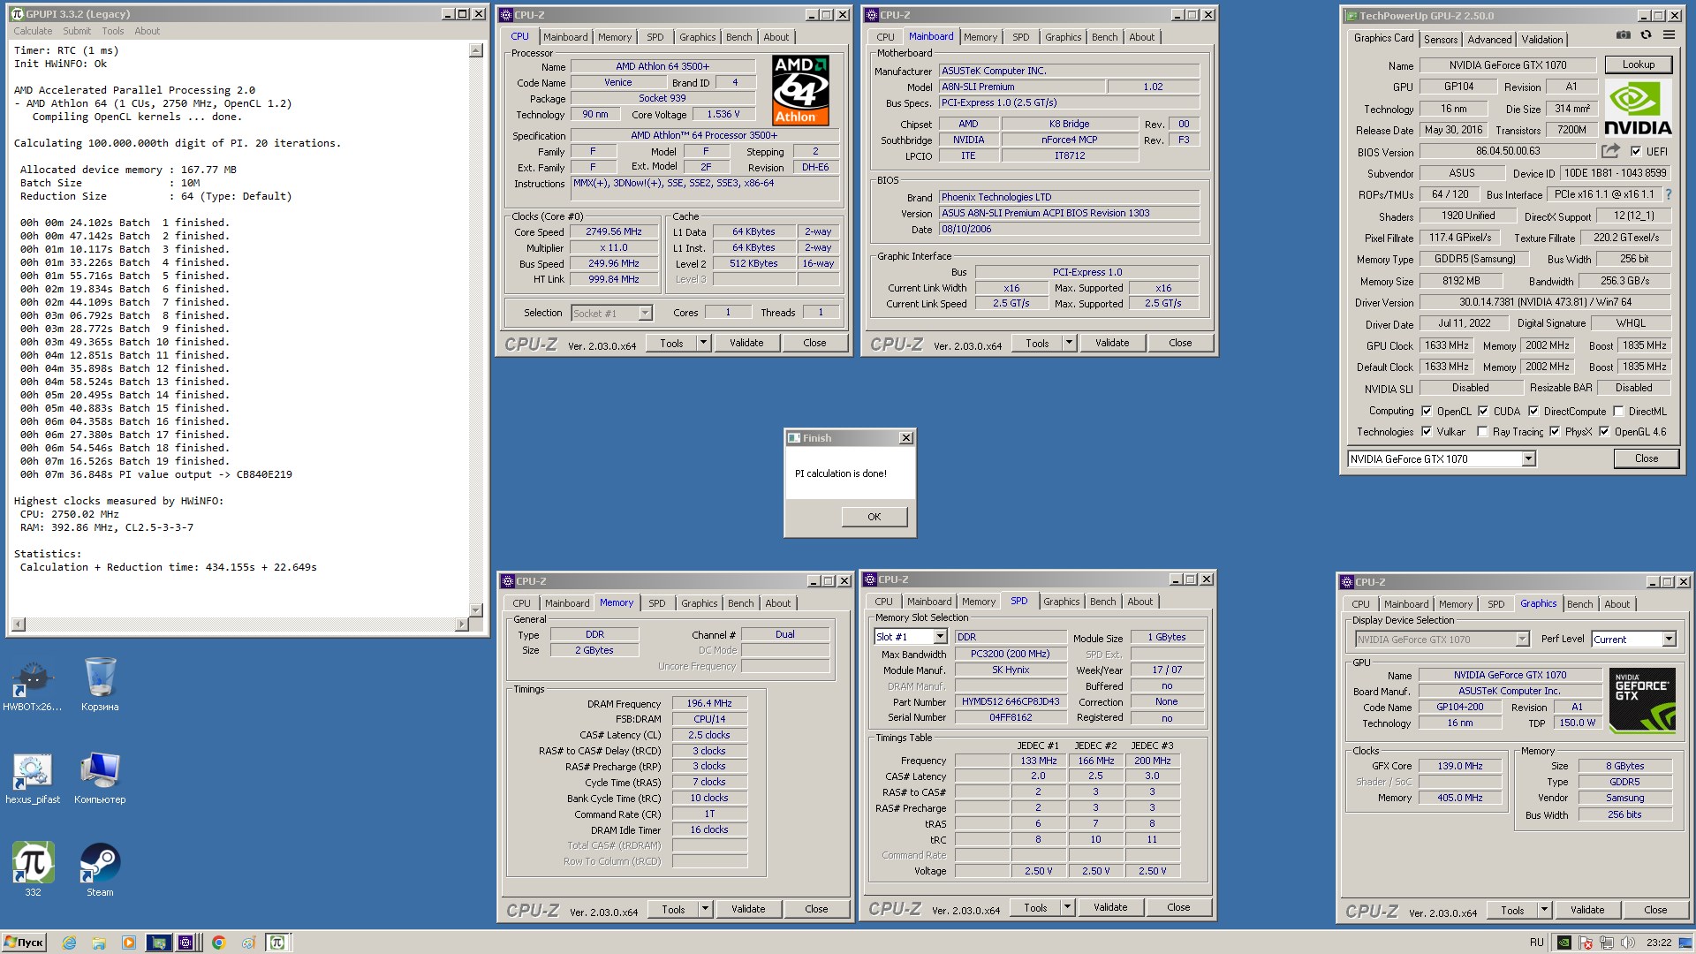
Task: Click Close in the GPU-Z window
Action: pyautogui.click(x=1646, y=458)
